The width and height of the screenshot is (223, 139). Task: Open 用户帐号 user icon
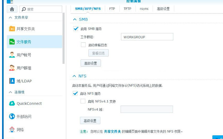click(12, 55)
